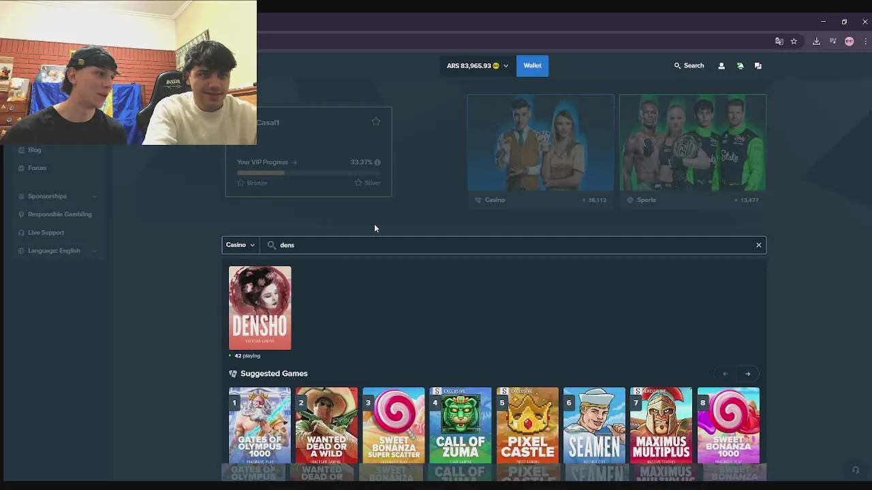This screenshot has height=490, width=872.
Task: Open Live Support in the sidebar
Action: point(46,233)
